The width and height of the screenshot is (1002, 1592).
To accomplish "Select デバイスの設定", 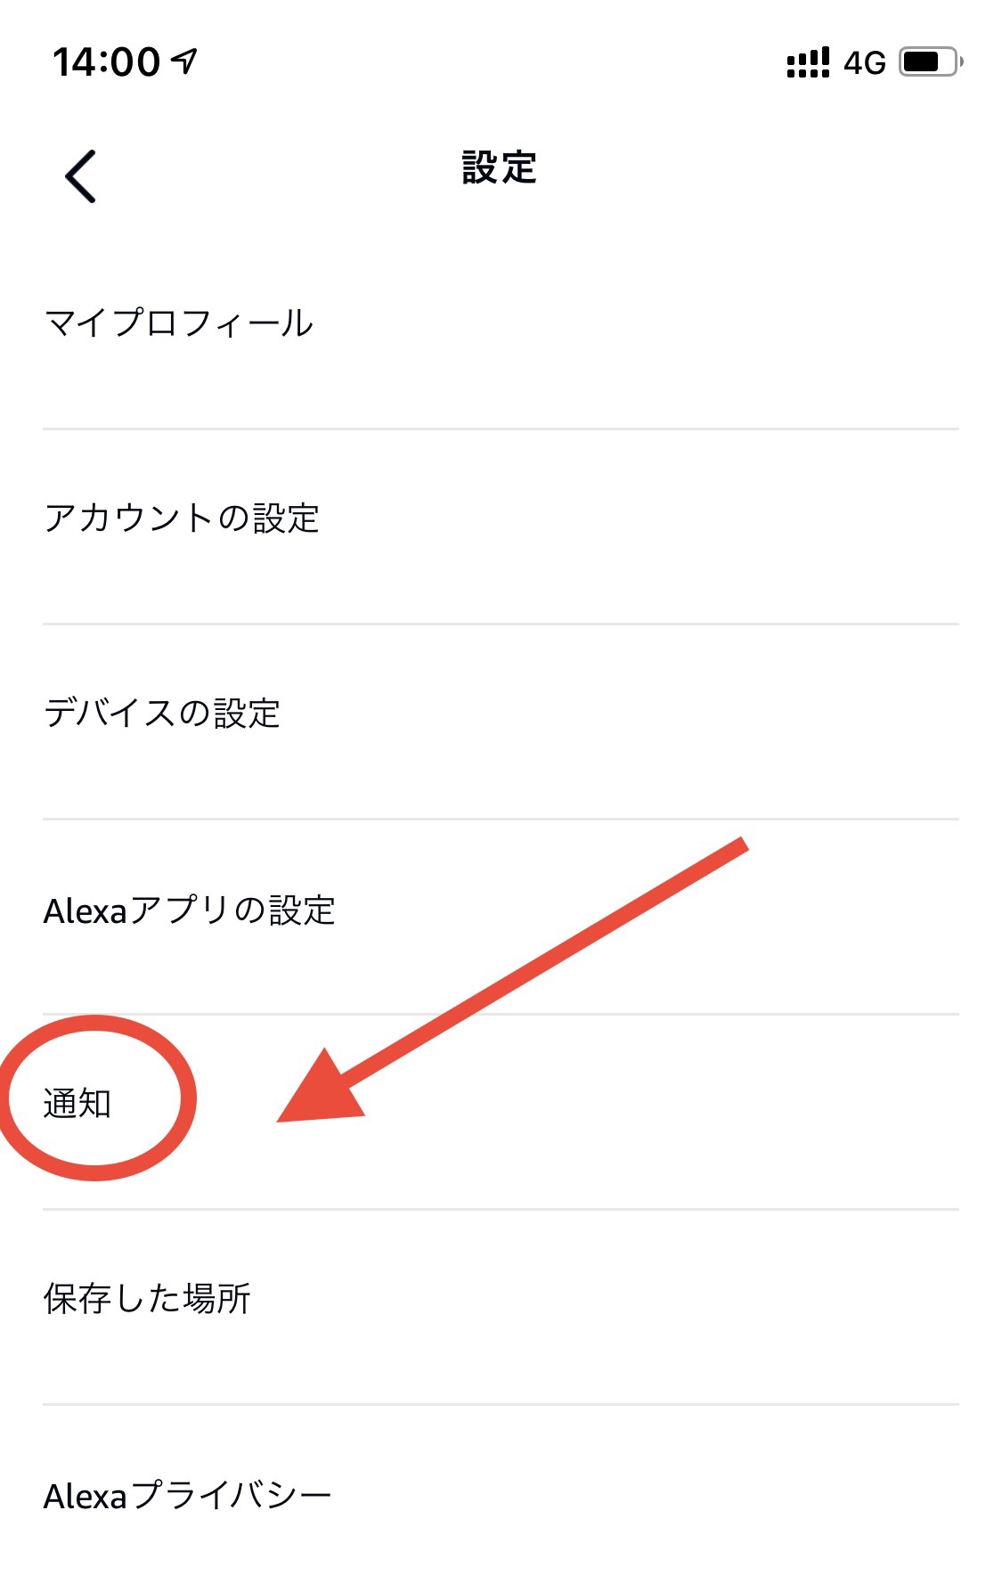I will [162, 713].
